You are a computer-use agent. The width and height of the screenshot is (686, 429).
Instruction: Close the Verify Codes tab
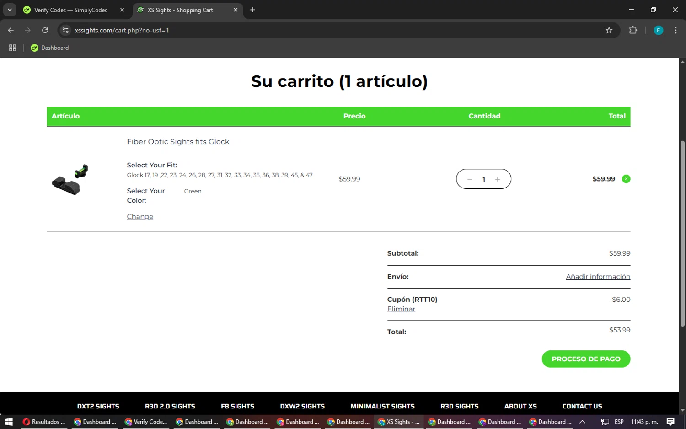122,10
